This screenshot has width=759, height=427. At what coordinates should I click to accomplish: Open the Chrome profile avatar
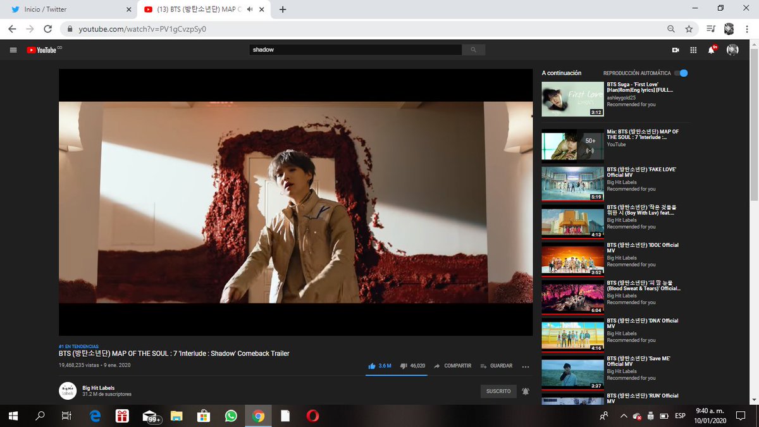[729, 29]
